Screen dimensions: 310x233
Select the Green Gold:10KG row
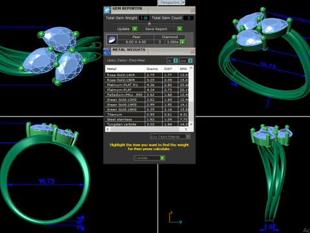(147, 100)
